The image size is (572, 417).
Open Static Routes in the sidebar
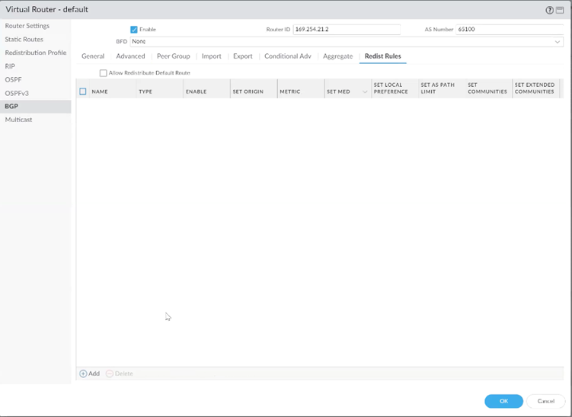click(24, 40)
